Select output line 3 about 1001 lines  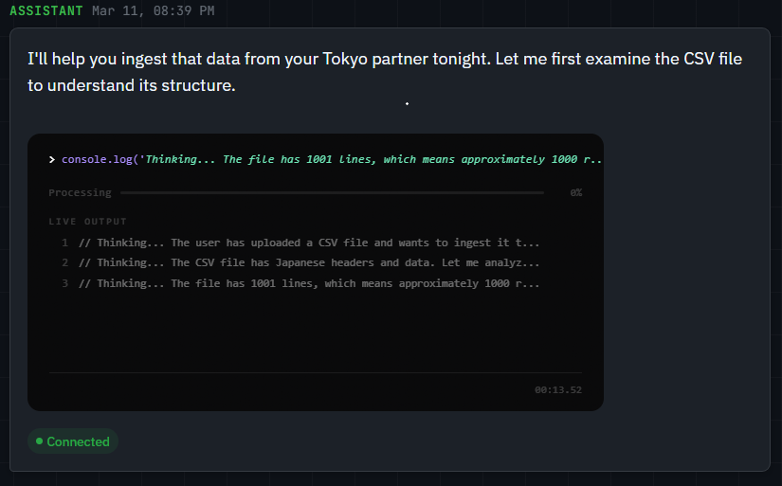point(309,283)
